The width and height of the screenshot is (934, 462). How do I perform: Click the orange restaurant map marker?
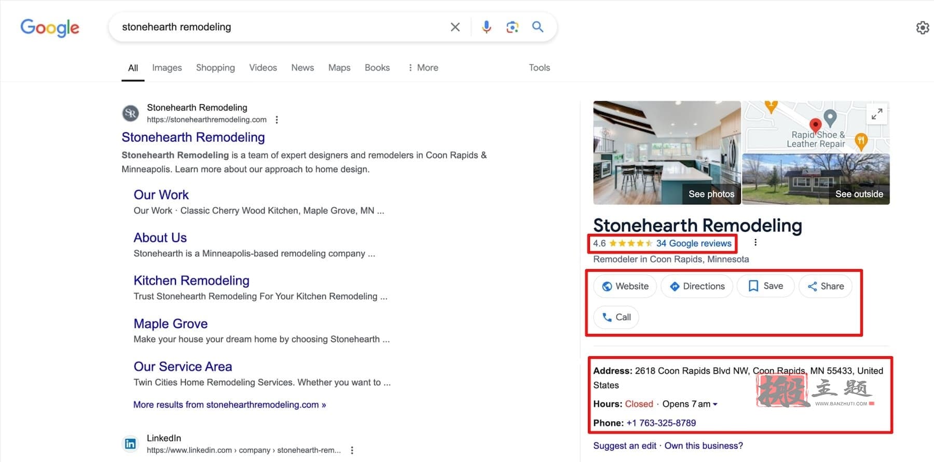click(x=861, y=141)
